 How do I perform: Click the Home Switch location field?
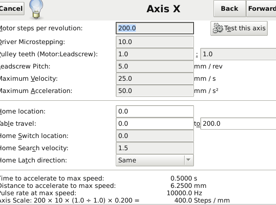[x=155, y=136]
